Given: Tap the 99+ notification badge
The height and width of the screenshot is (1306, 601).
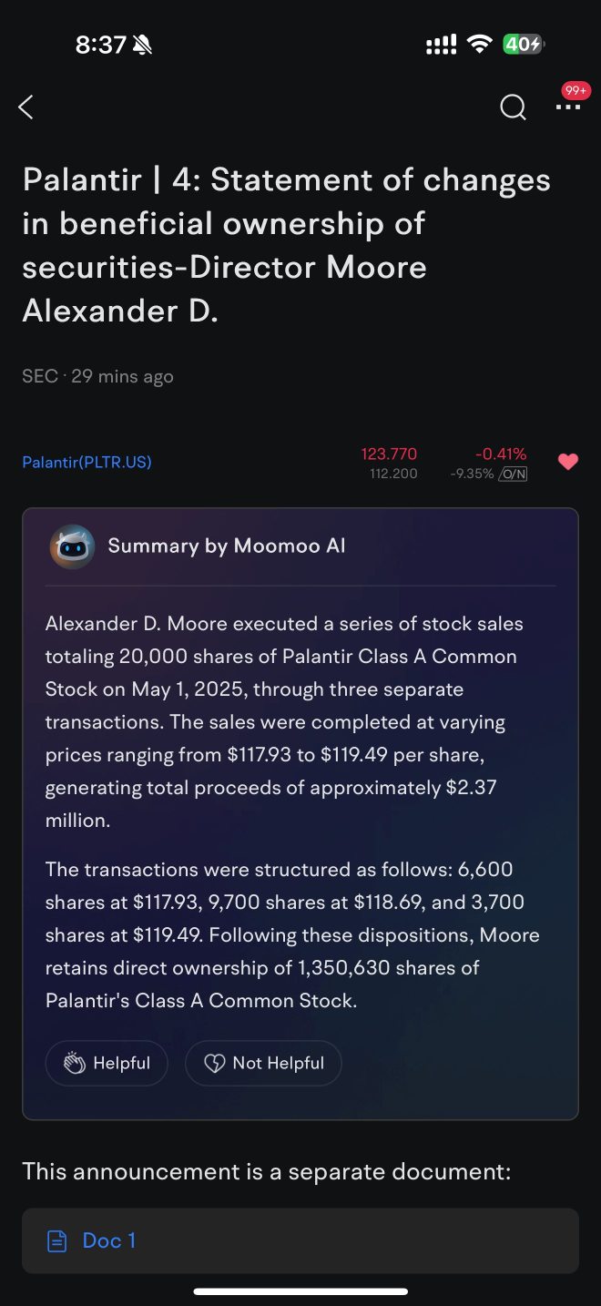Looking at the screenshot, I should [x=576, y=90].
